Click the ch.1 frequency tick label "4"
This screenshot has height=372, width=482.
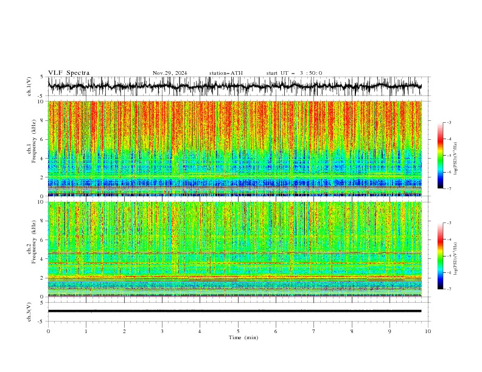43,159
